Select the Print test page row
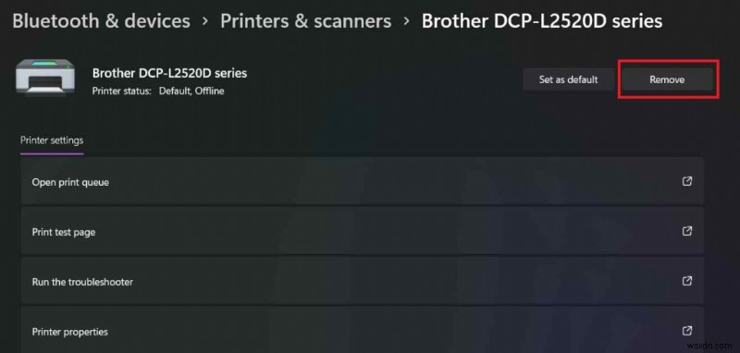The height and width of the screenshot is (353, 740). pos(362,231)
